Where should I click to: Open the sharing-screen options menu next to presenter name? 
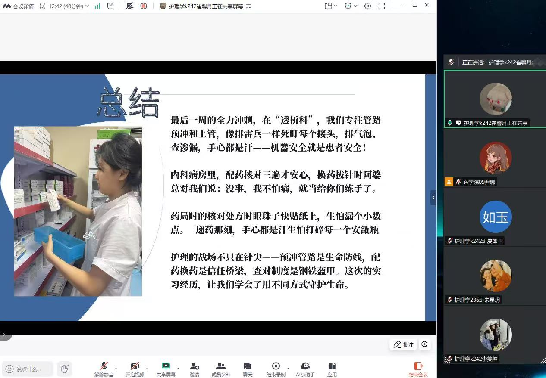click(x=248, y=6)
